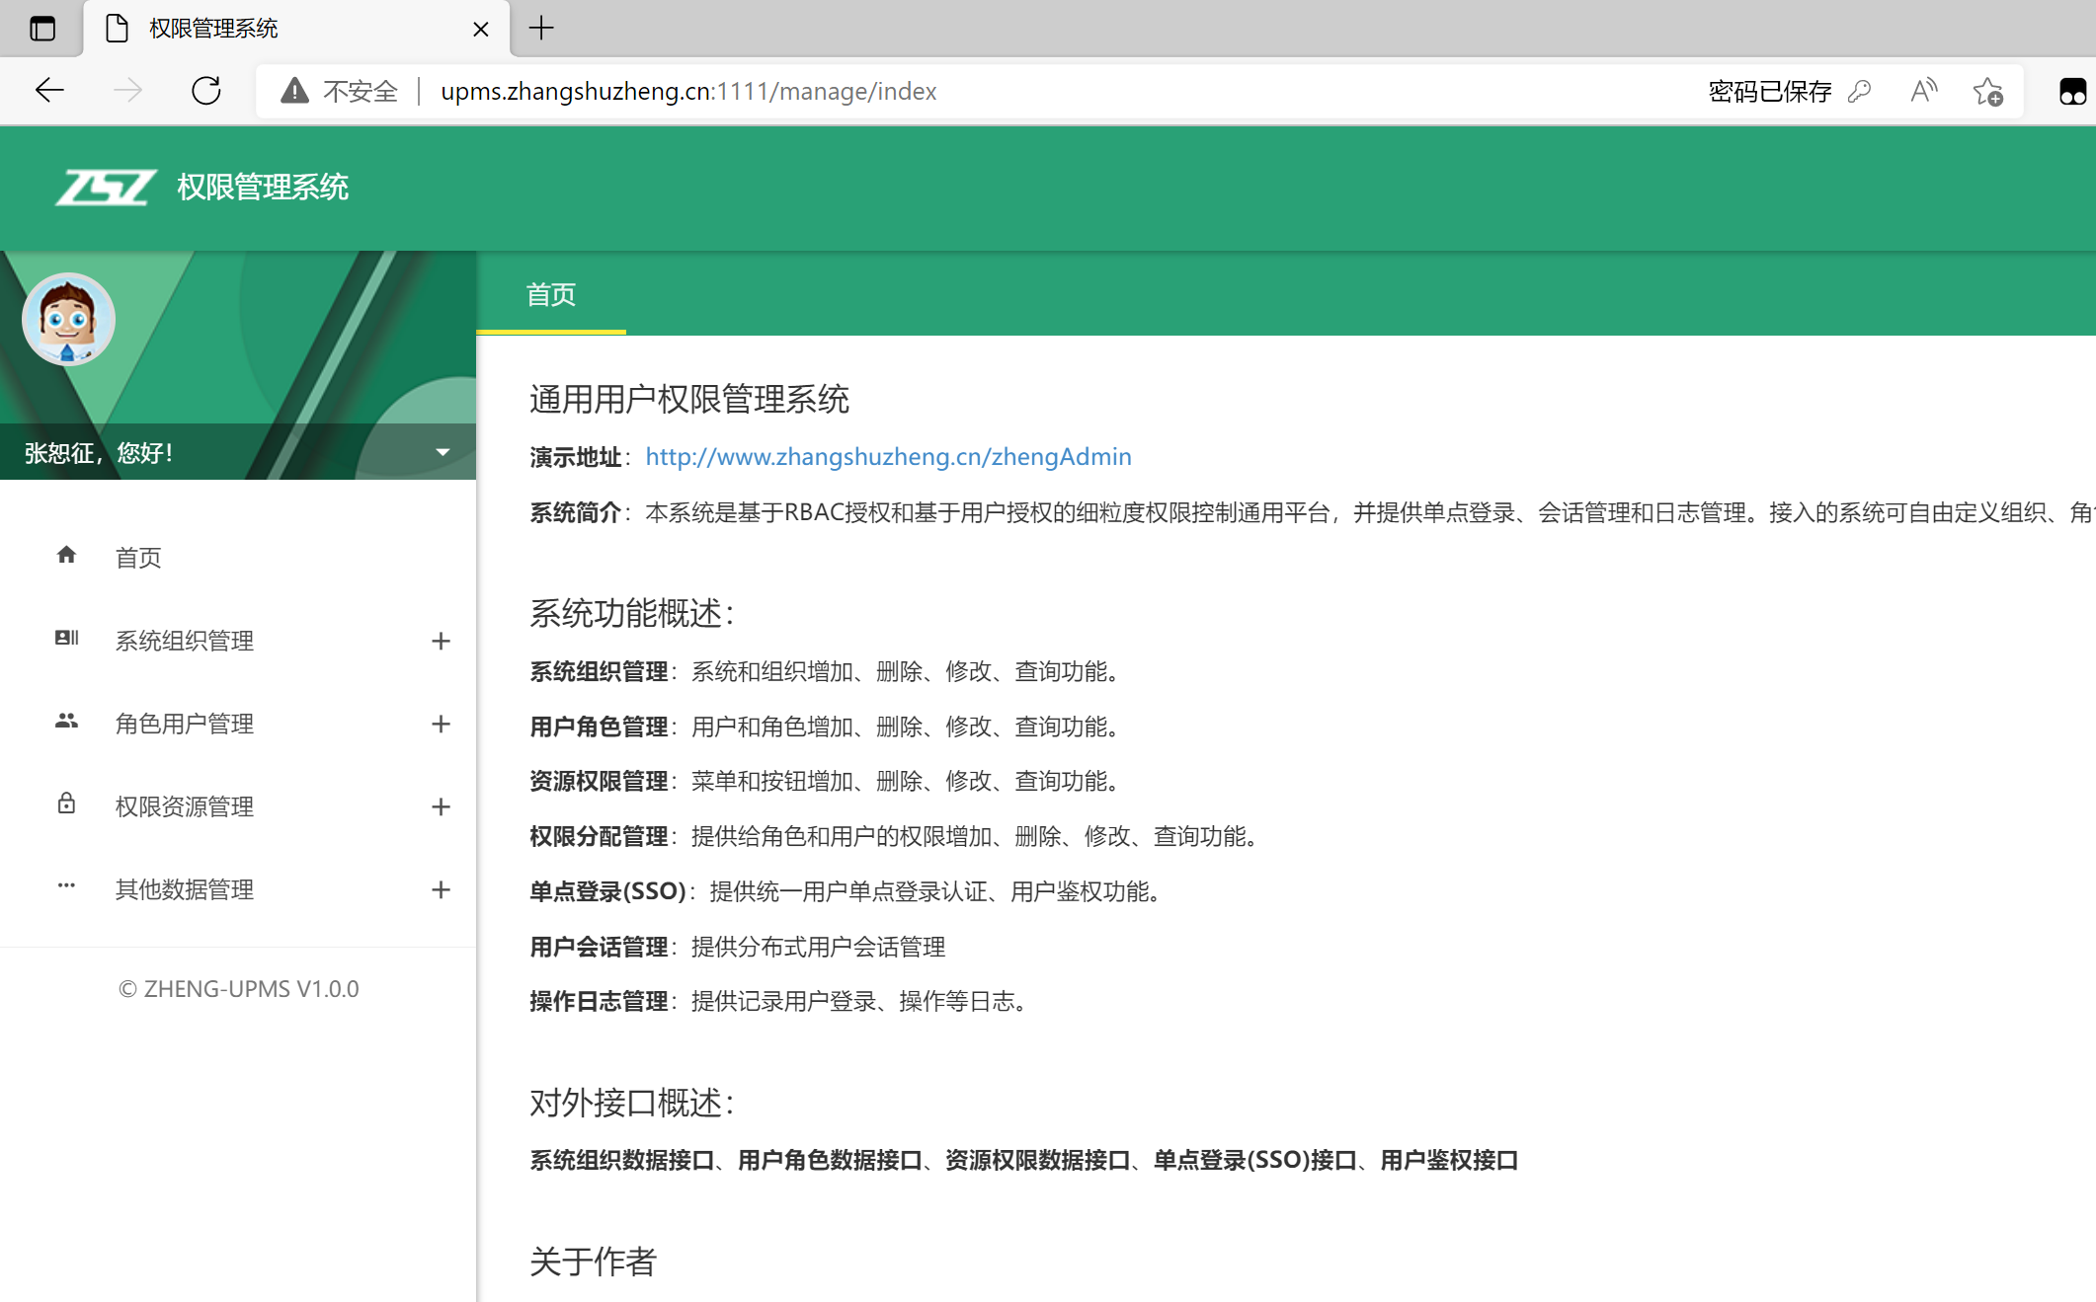
Task: Switch to the 首页 tab
Action: [x=551, y=294]
